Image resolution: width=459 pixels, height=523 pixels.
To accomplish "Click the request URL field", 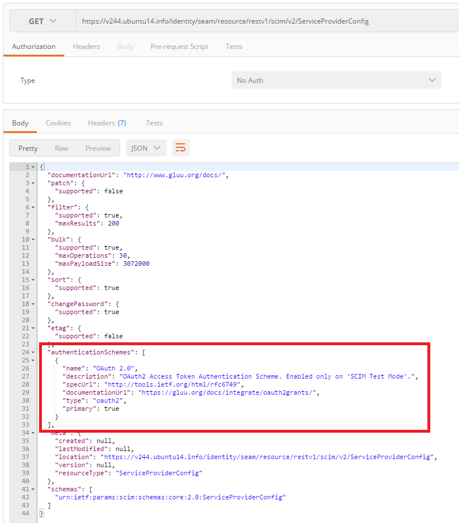I will pyautogui.click(x=264, y=21).
